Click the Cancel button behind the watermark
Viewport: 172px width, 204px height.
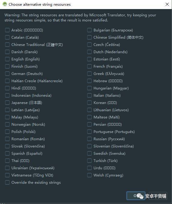tap(158, 196)
